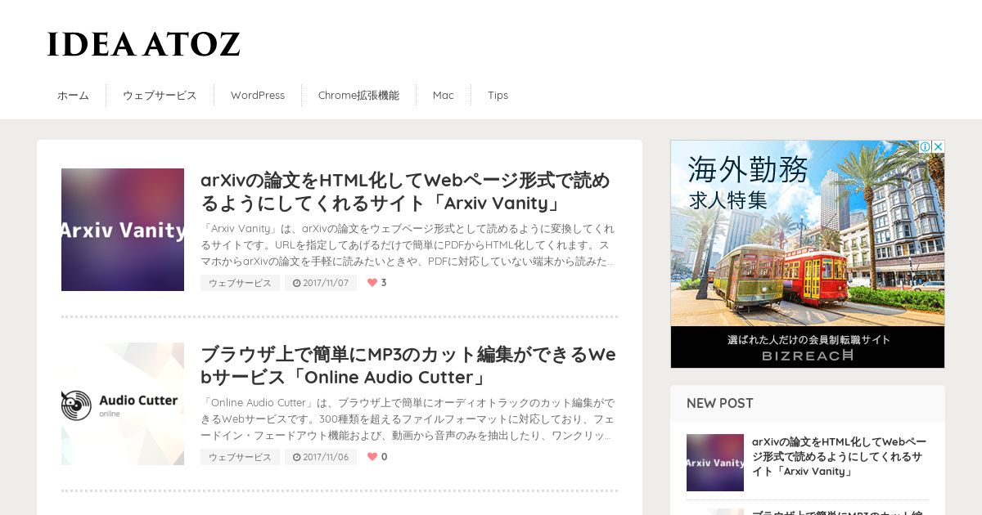Open the Audio Cutter article thumbnail
This screenshot has height=515, width=982.
click(x=123, y=404)
